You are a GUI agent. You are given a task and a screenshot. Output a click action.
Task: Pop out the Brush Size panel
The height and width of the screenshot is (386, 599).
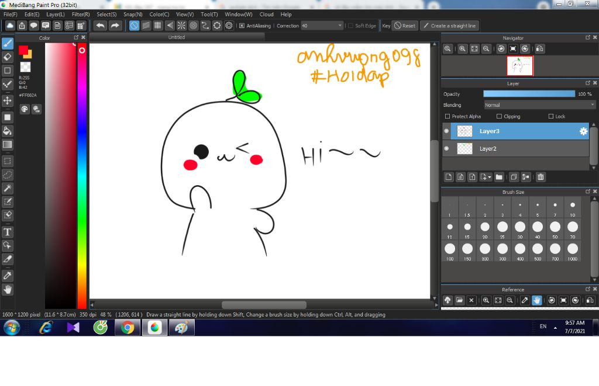tap(587, 192)
